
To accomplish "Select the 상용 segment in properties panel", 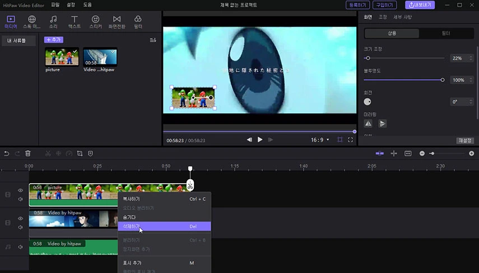I will 392,33.
